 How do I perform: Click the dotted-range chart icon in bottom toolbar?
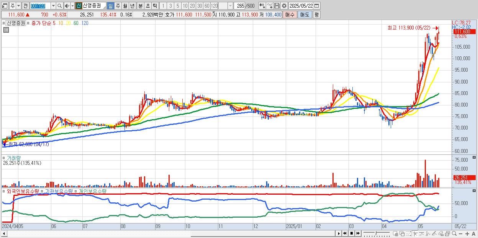click(x=409, y=233)
